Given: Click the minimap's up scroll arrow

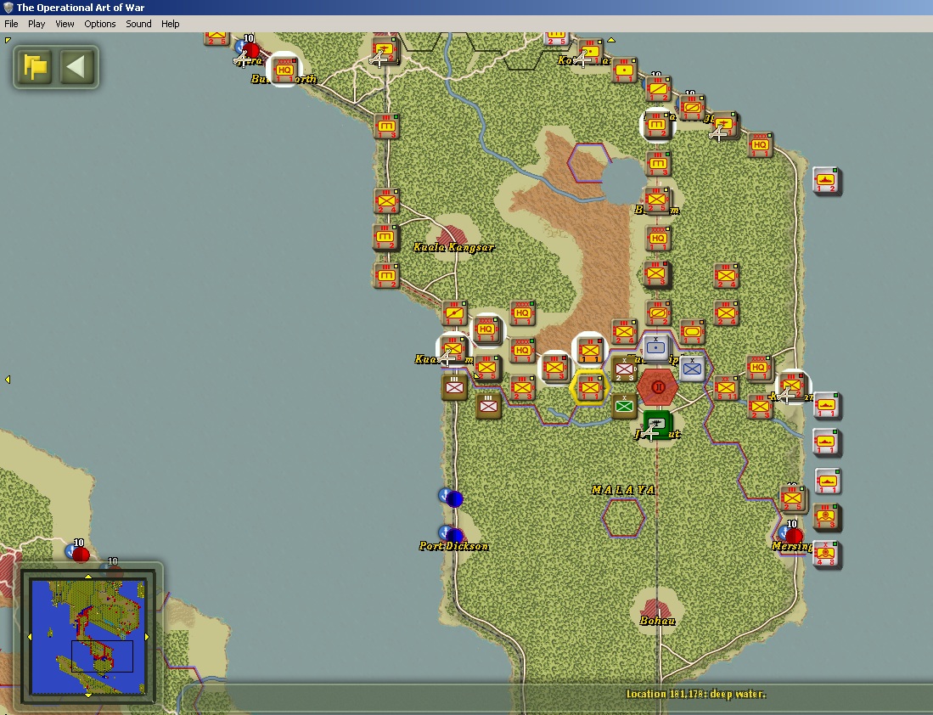Looking at the screenshot, I should (88, 577).
